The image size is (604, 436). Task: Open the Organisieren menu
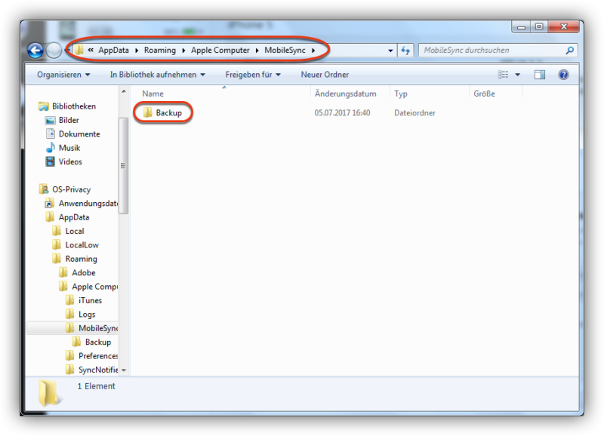[63, 75]
